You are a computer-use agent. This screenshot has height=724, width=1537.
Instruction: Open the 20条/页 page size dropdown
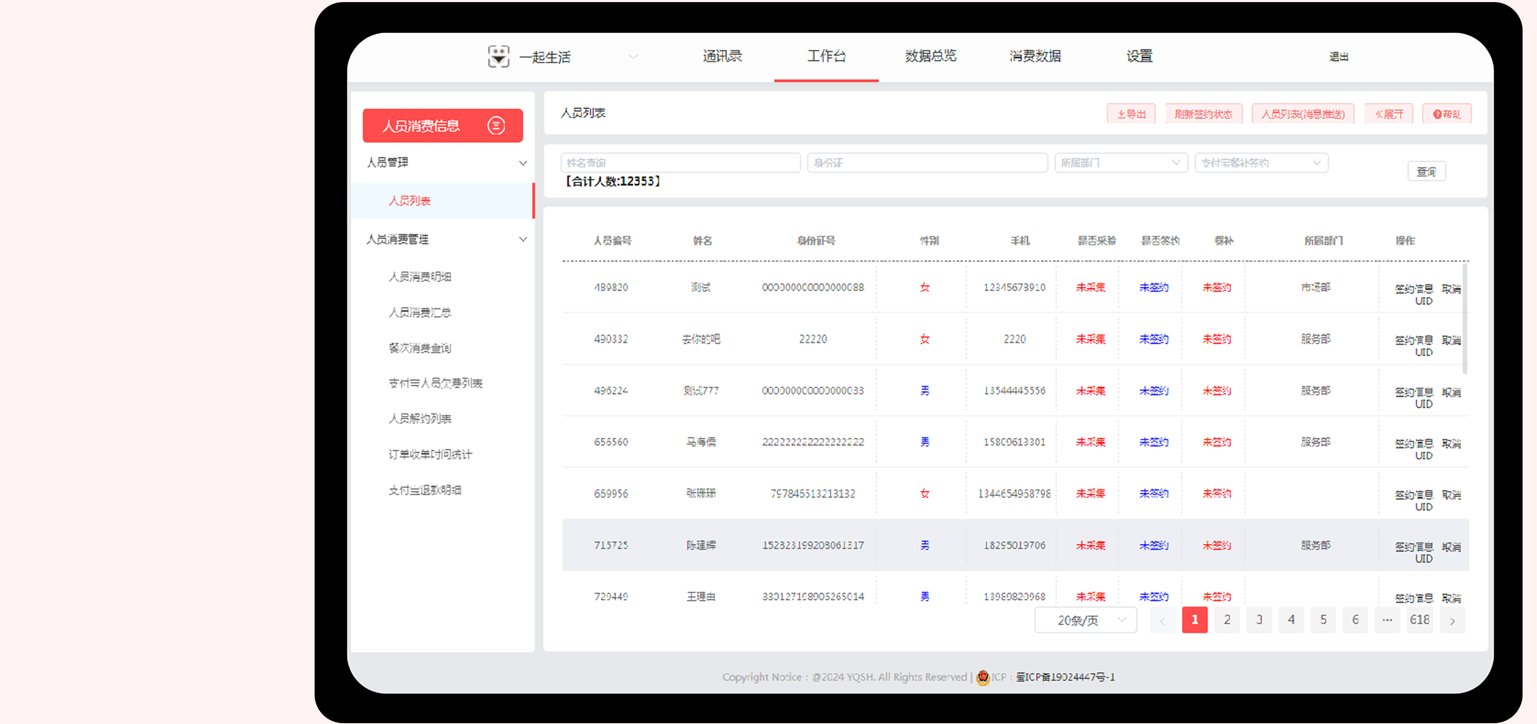[x=1085, y=619]
